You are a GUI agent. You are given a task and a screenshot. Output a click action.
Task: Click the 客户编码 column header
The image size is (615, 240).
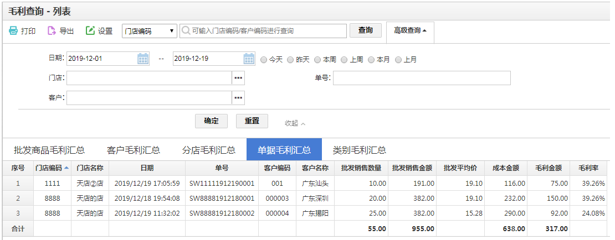(x=277, y=168)
